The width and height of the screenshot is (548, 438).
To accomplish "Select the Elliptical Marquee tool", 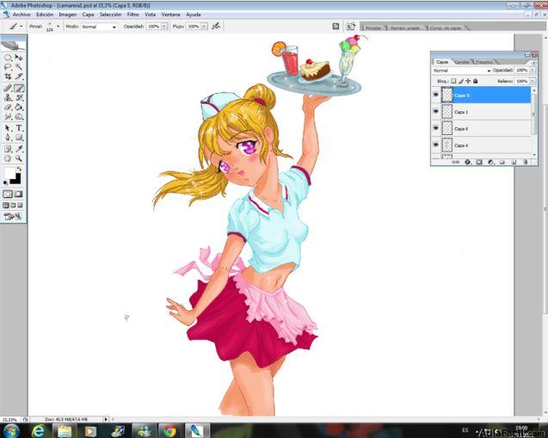I will (x=8, y=58).
